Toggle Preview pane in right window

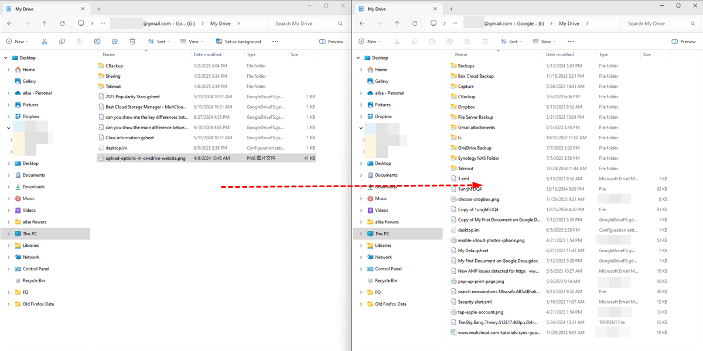pos(684,42)
